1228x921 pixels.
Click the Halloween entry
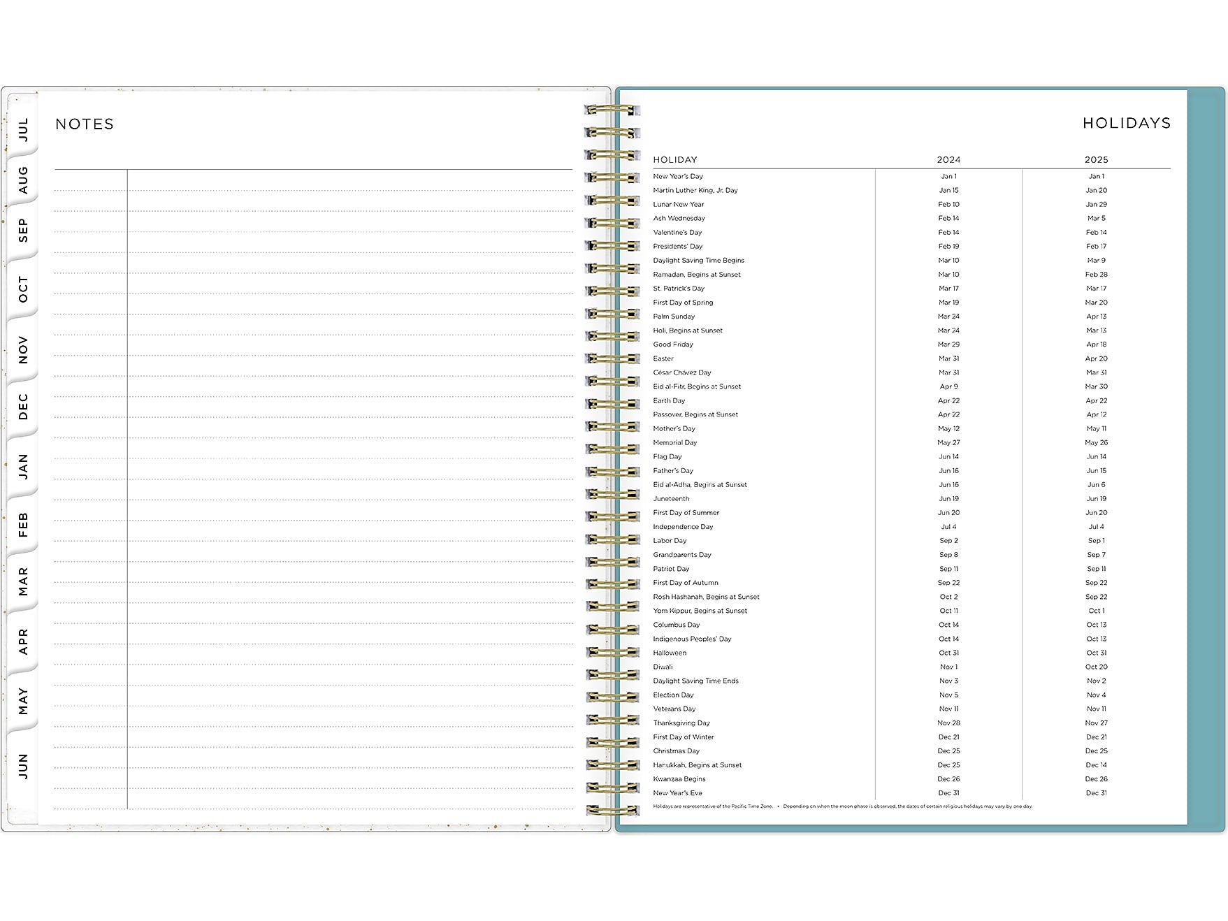[x=670, y=653]
